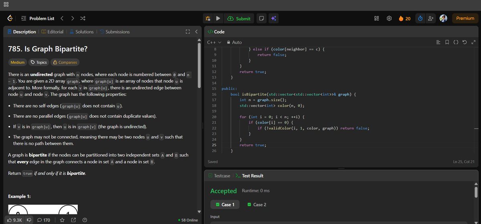Click the '785. Is Graph Bipartite?' title
Viewport: 481px width, 224px height.
48,49
